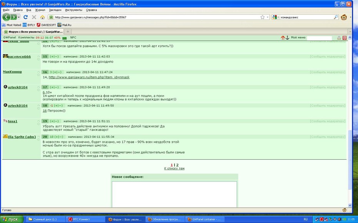The width and height of the screenshot is (358, 223).
Task: Open the Закладки menu
Action: (55, 10)
